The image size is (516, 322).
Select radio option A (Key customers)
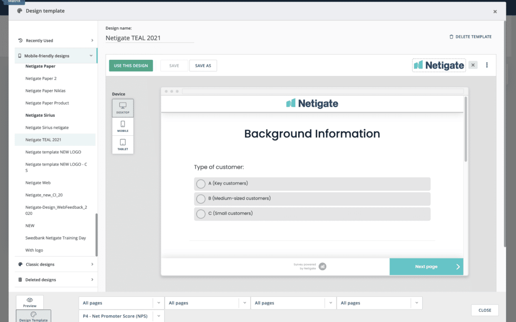point(201,184)
